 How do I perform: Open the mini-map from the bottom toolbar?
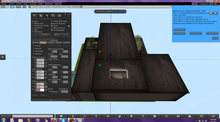tap(155, 116)
